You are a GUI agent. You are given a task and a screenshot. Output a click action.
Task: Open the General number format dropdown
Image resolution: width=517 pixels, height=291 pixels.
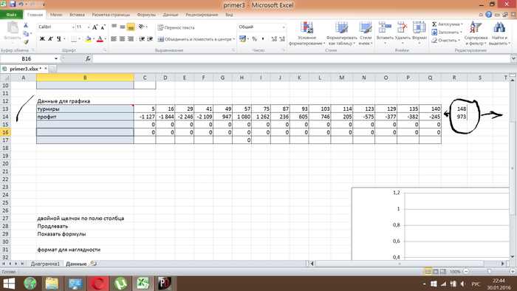[283, 27]
